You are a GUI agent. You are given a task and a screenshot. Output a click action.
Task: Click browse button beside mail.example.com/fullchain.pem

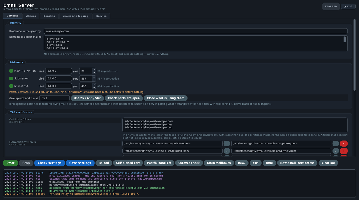(x=227, y=143)
